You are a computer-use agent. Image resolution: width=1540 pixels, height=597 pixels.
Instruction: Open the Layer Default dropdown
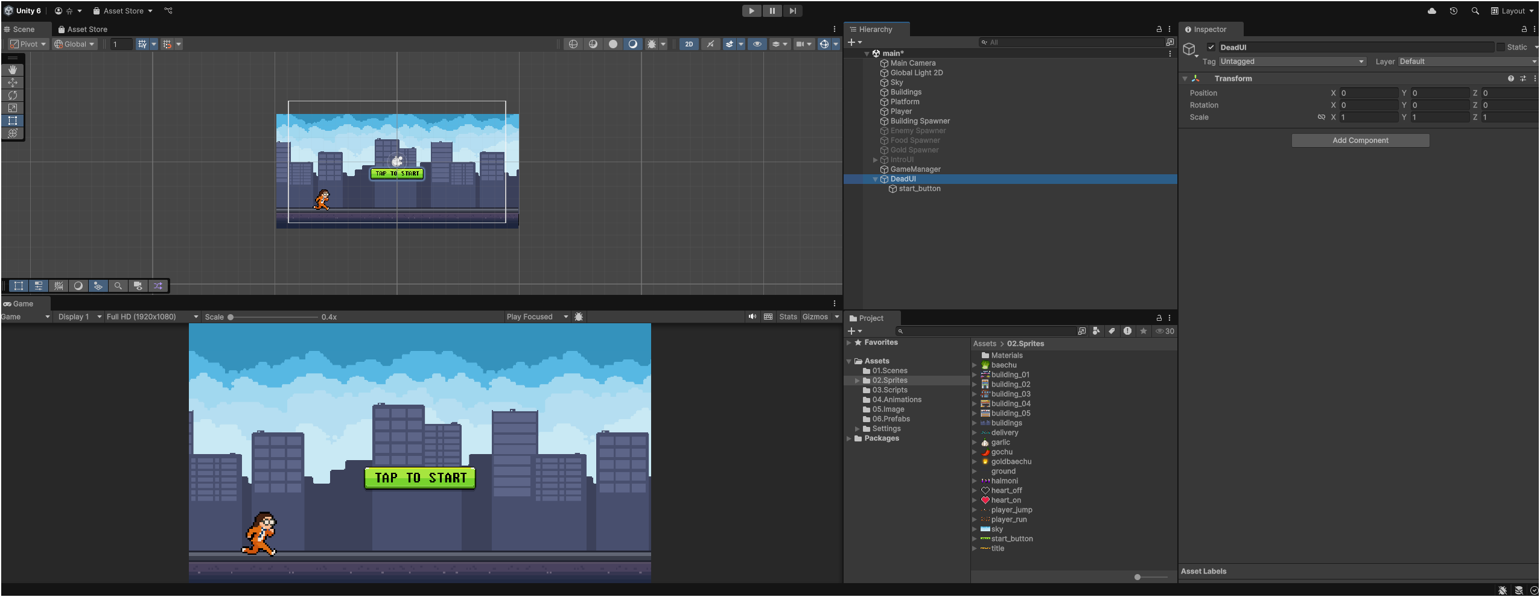(x=1468, y=62)
